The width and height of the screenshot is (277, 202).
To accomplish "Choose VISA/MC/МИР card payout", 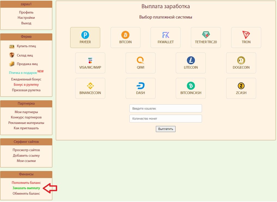I will pos(90,63).
